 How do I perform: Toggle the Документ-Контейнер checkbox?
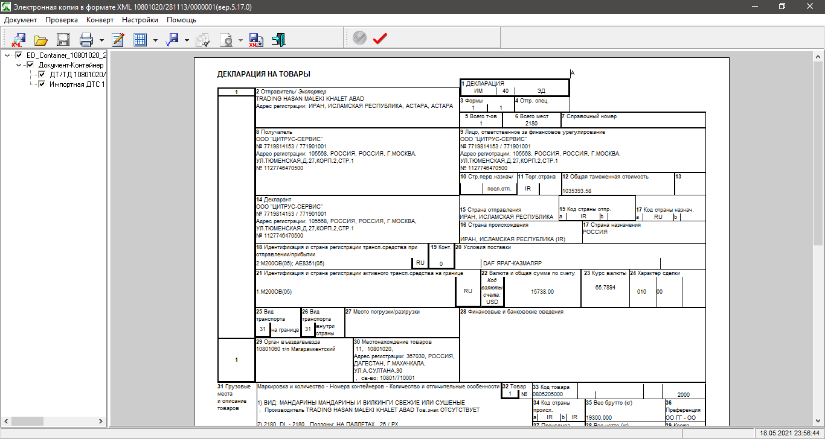30,65
